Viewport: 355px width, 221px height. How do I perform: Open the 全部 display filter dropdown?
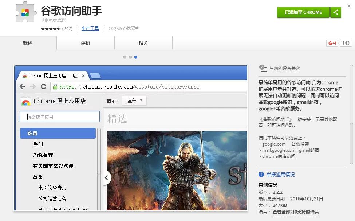(x=134, y=101)
